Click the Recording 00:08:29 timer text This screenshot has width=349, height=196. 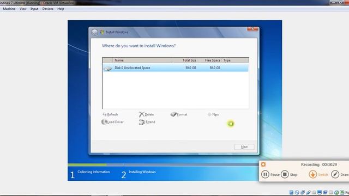[318, 164]
